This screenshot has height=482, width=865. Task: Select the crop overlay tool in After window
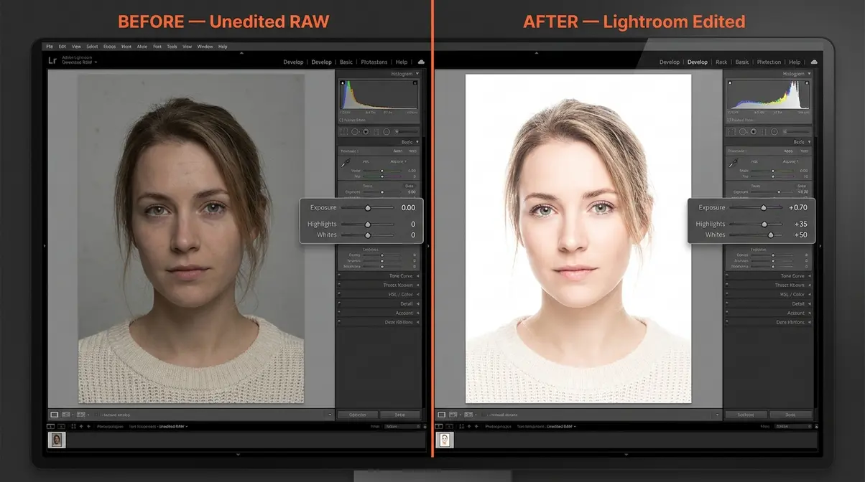pos(731,132)
